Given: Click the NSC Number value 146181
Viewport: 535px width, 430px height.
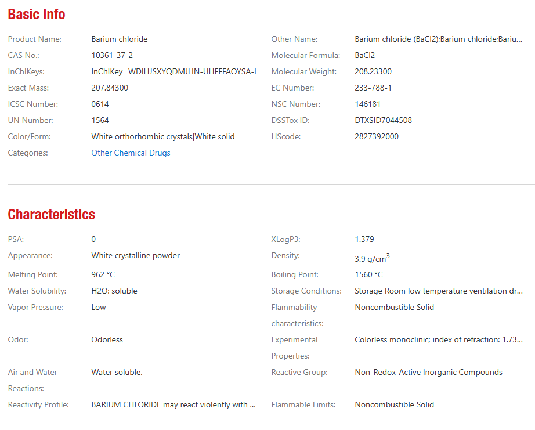Looking at the screenshot, I should pyautogui.click(x=367, y=104).
